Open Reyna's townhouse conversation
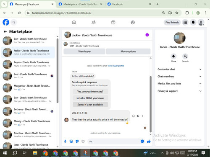Image resolution: width=210 pixels, height=157 pixels. [28, 64]
